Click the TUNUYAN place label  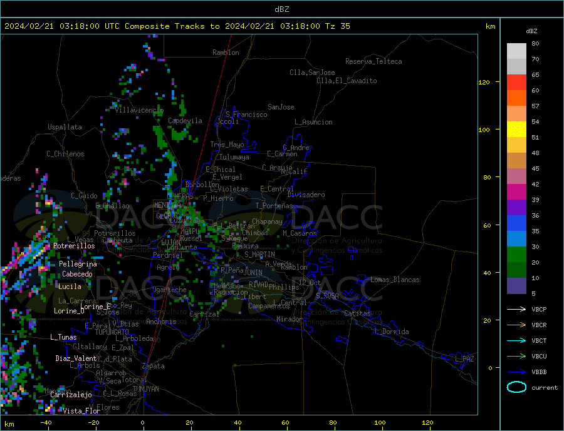(x=145, y=389)
